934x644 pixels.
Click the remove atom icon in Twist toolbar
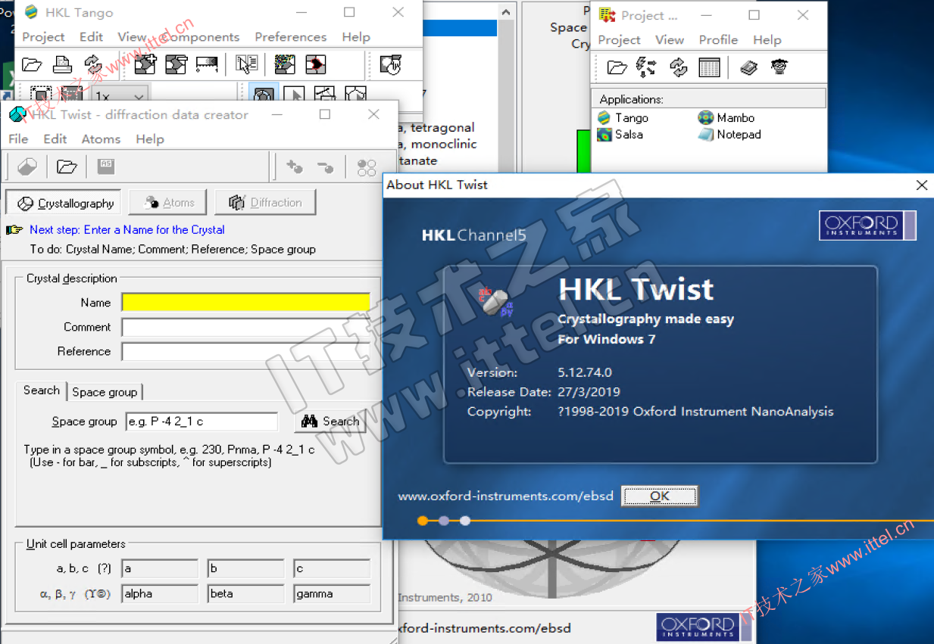tap(326, 166)
